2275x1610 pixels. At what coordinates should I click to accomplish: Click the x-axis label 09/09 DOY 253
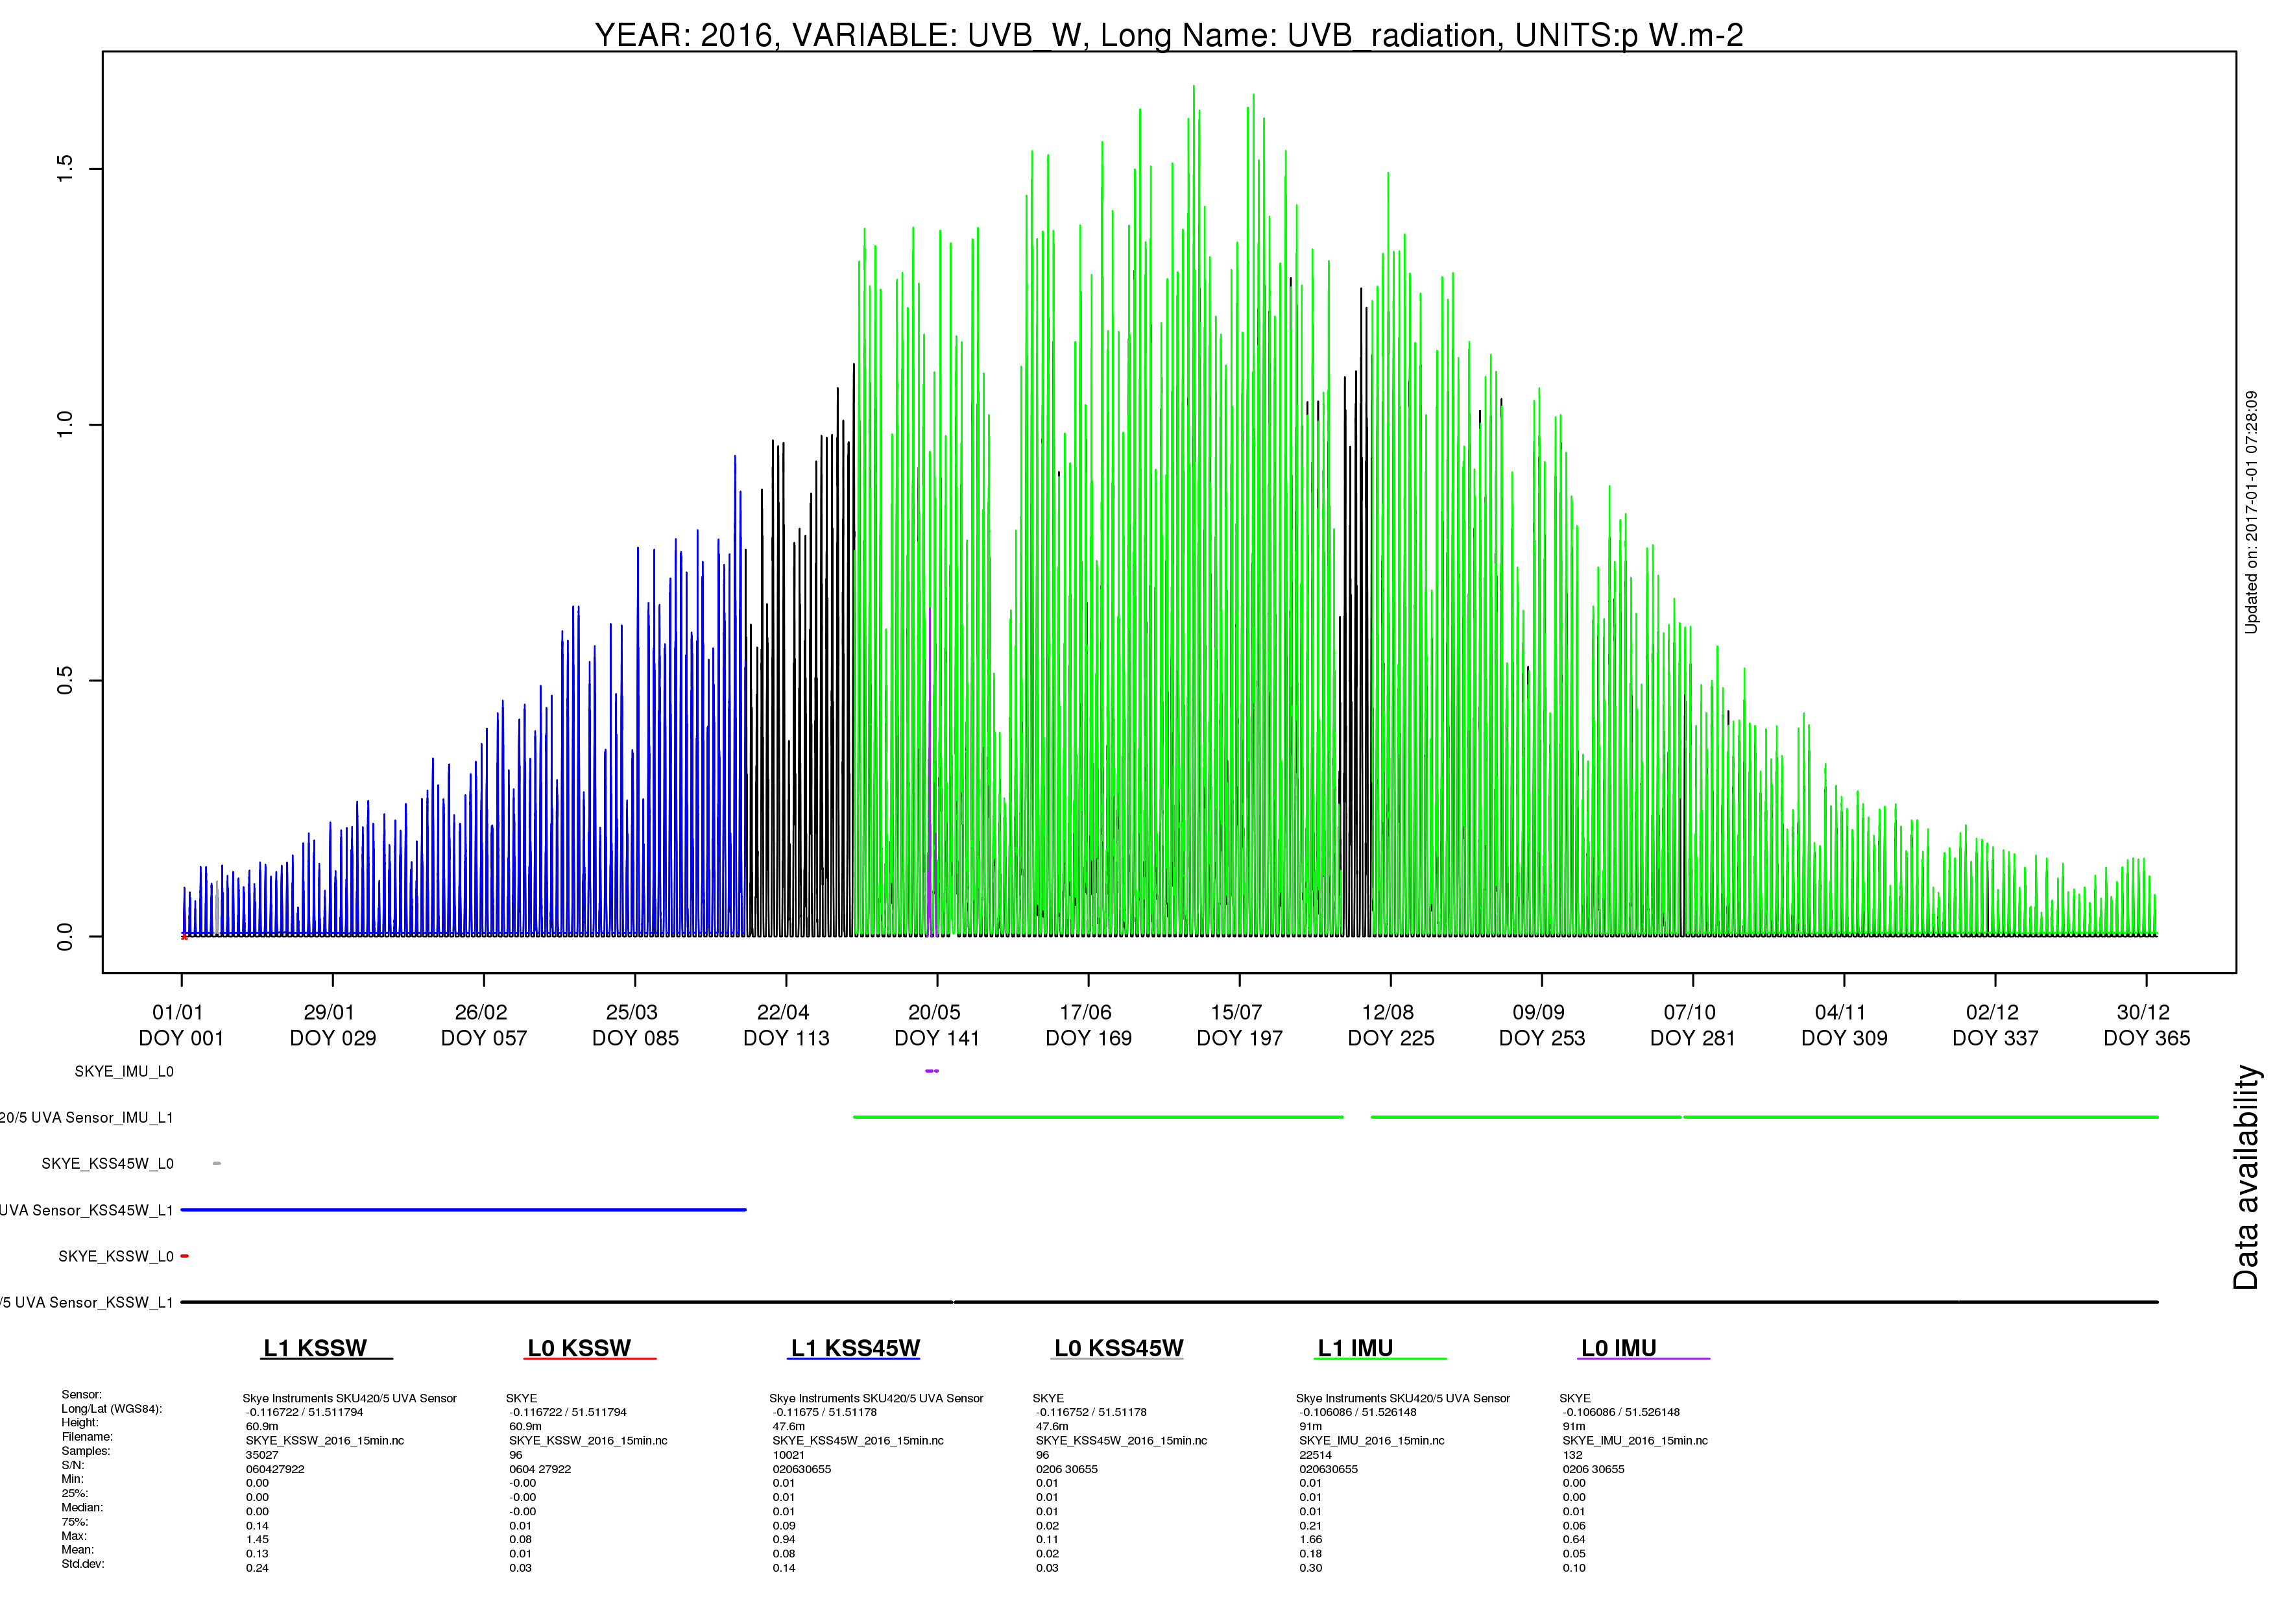[1542, 1025]
